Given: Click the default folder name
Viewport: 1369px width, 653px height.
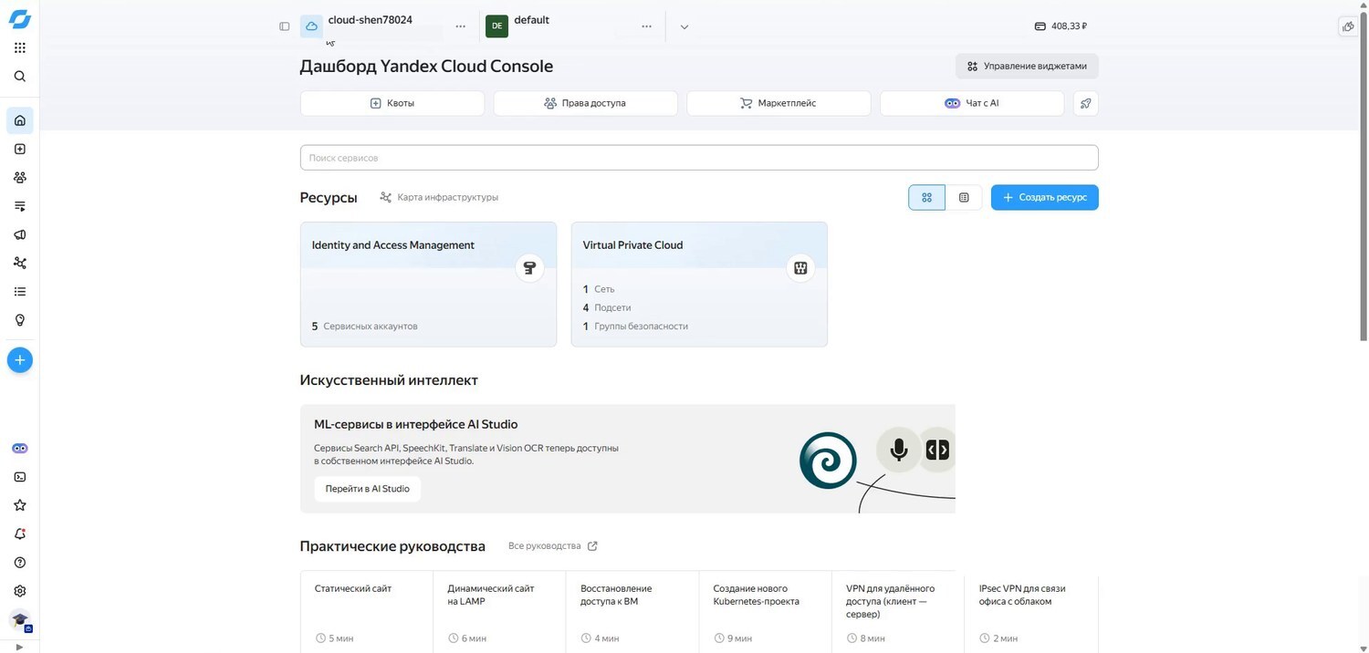Looking at the screenshot, I should [532, 20].
